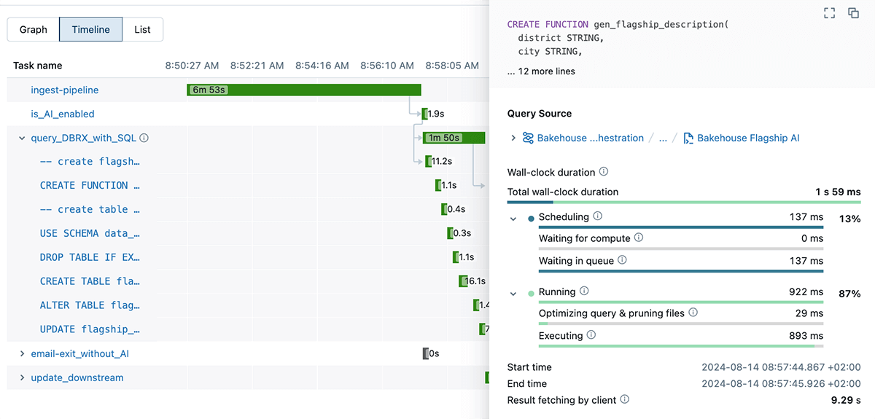The image size is (875, 419).
Task: Show the 12 more lines of query
Action: 541,71
